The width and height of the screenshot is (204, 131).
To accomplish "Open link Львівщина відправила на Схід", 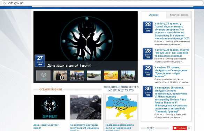I will (x=120, y=127).
